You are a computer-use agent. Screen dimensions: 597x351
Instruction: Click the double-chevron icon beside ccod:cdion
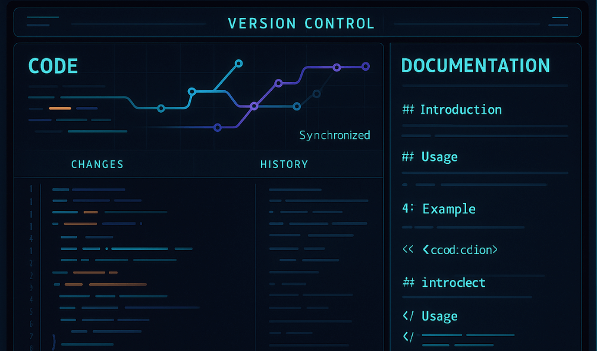point(408,249)
